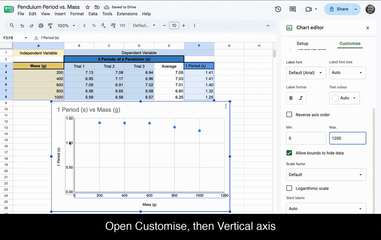
Task: Open the Format menu
Action: coord(77,14)
